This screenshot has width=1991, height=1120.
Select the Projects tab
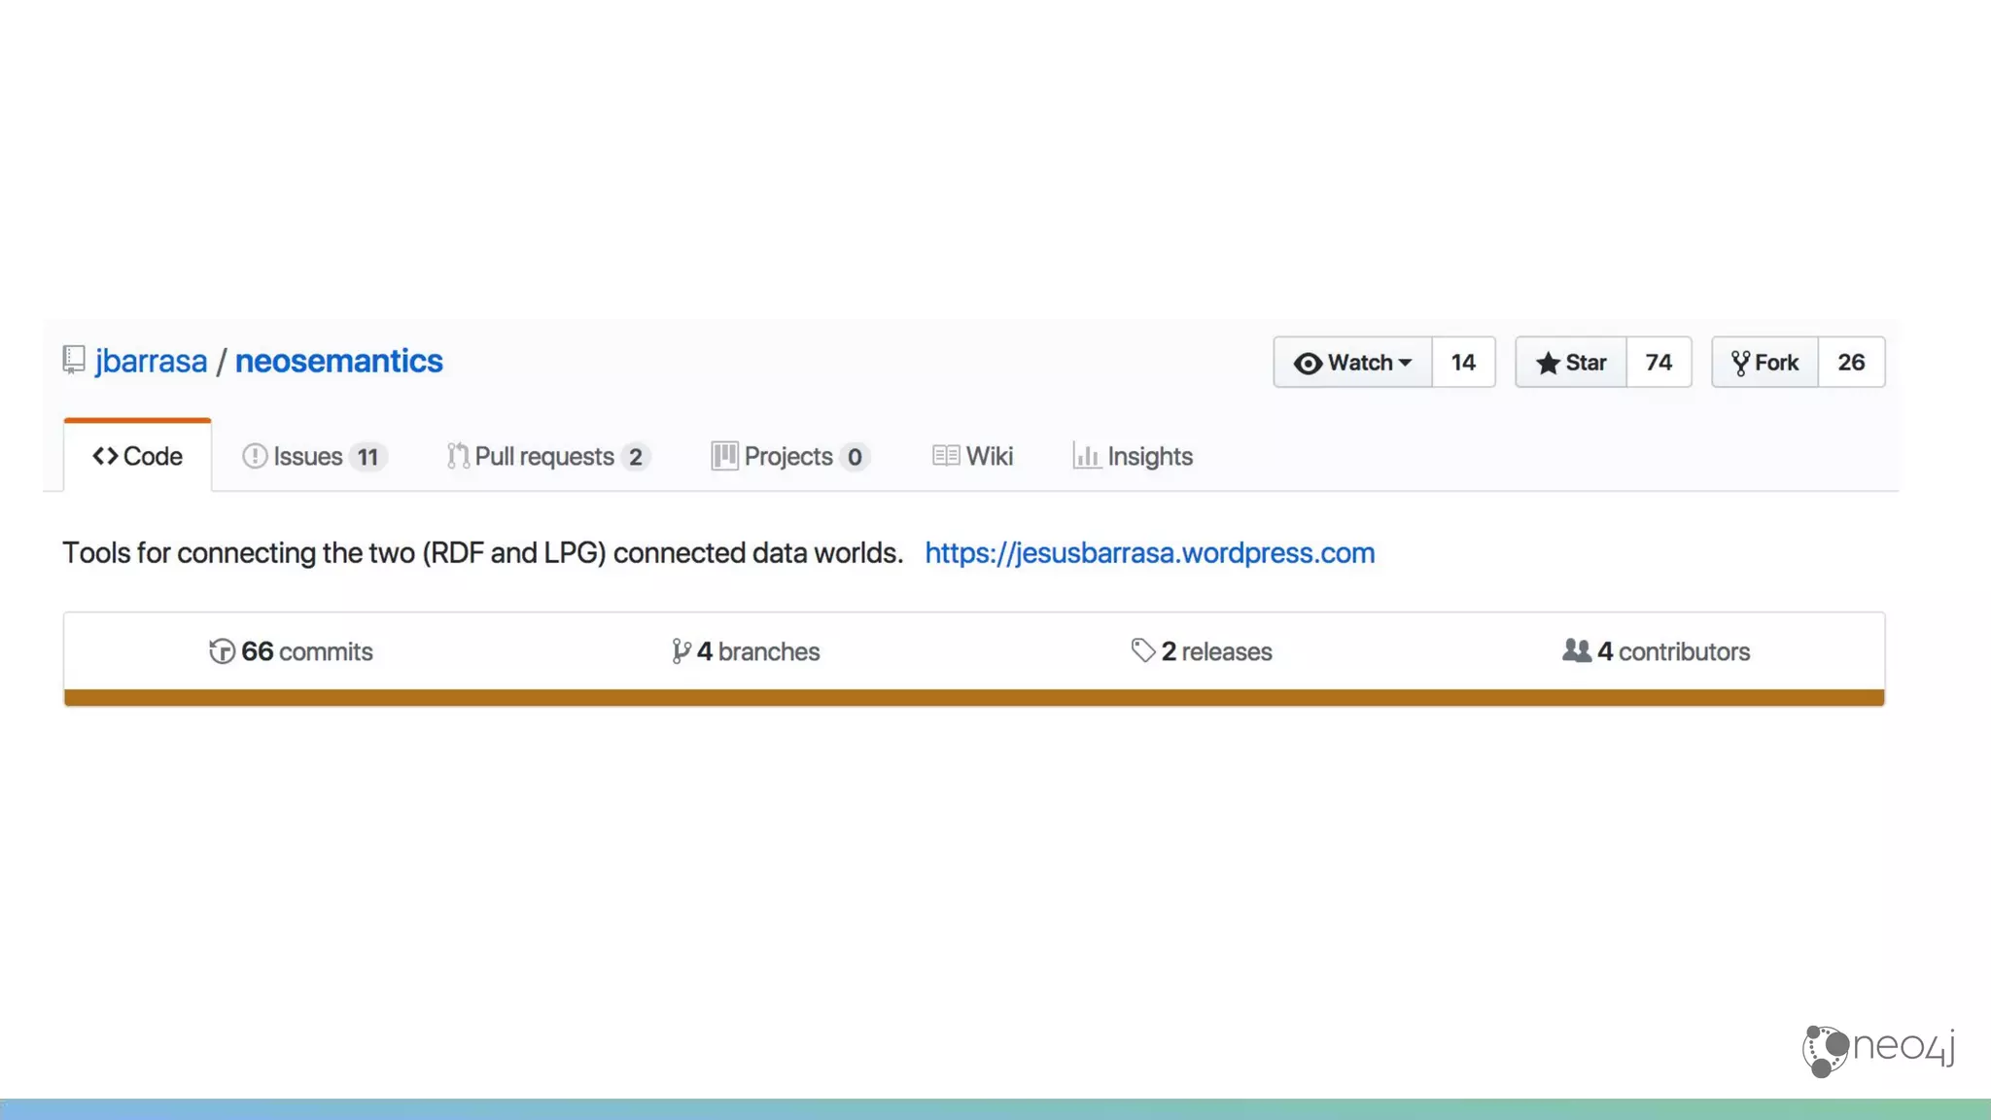788,456
